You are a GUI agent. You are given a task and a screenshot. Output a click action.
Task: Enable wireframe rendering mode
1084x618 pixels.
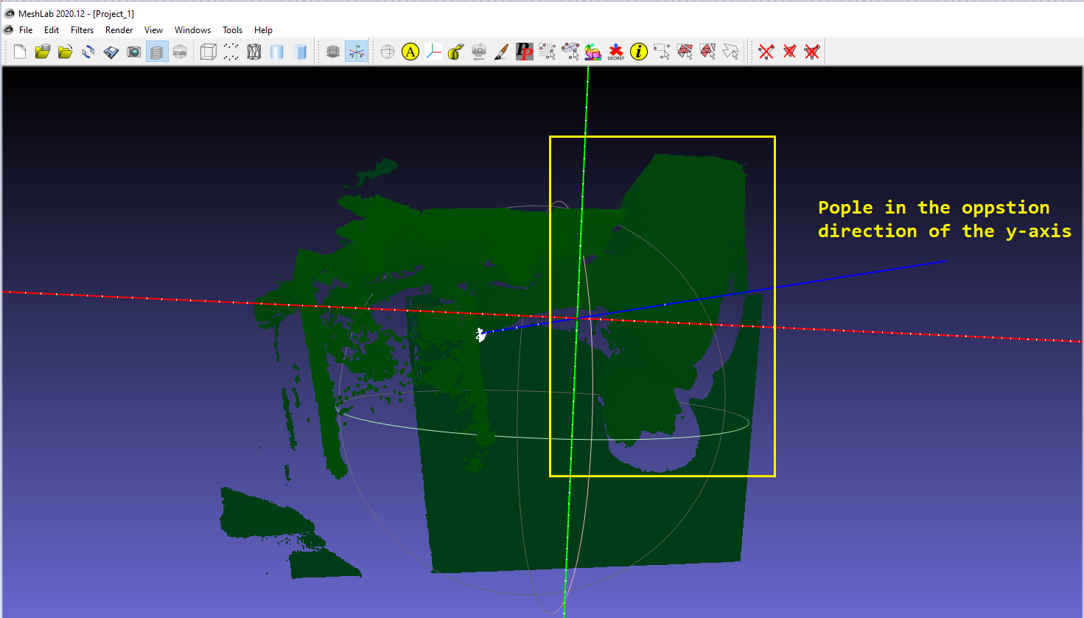pos(253,51)
